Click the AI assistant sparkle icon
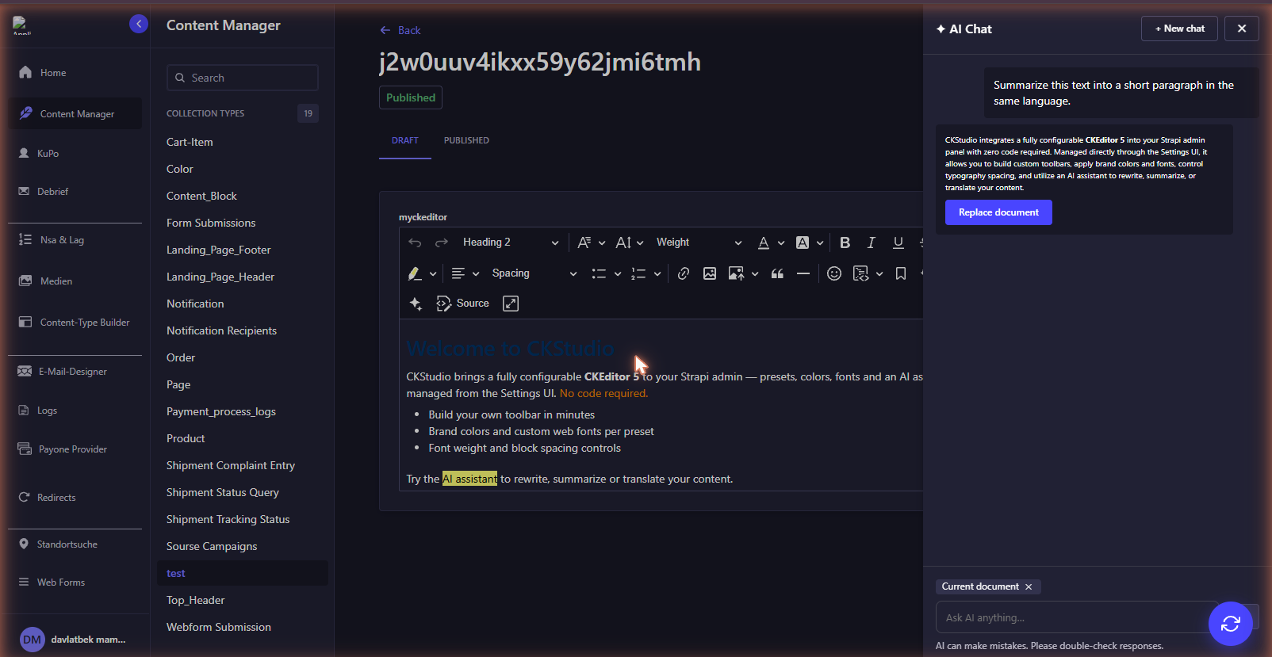Viewport: 1272px width, 657px height. coord(416,304)
